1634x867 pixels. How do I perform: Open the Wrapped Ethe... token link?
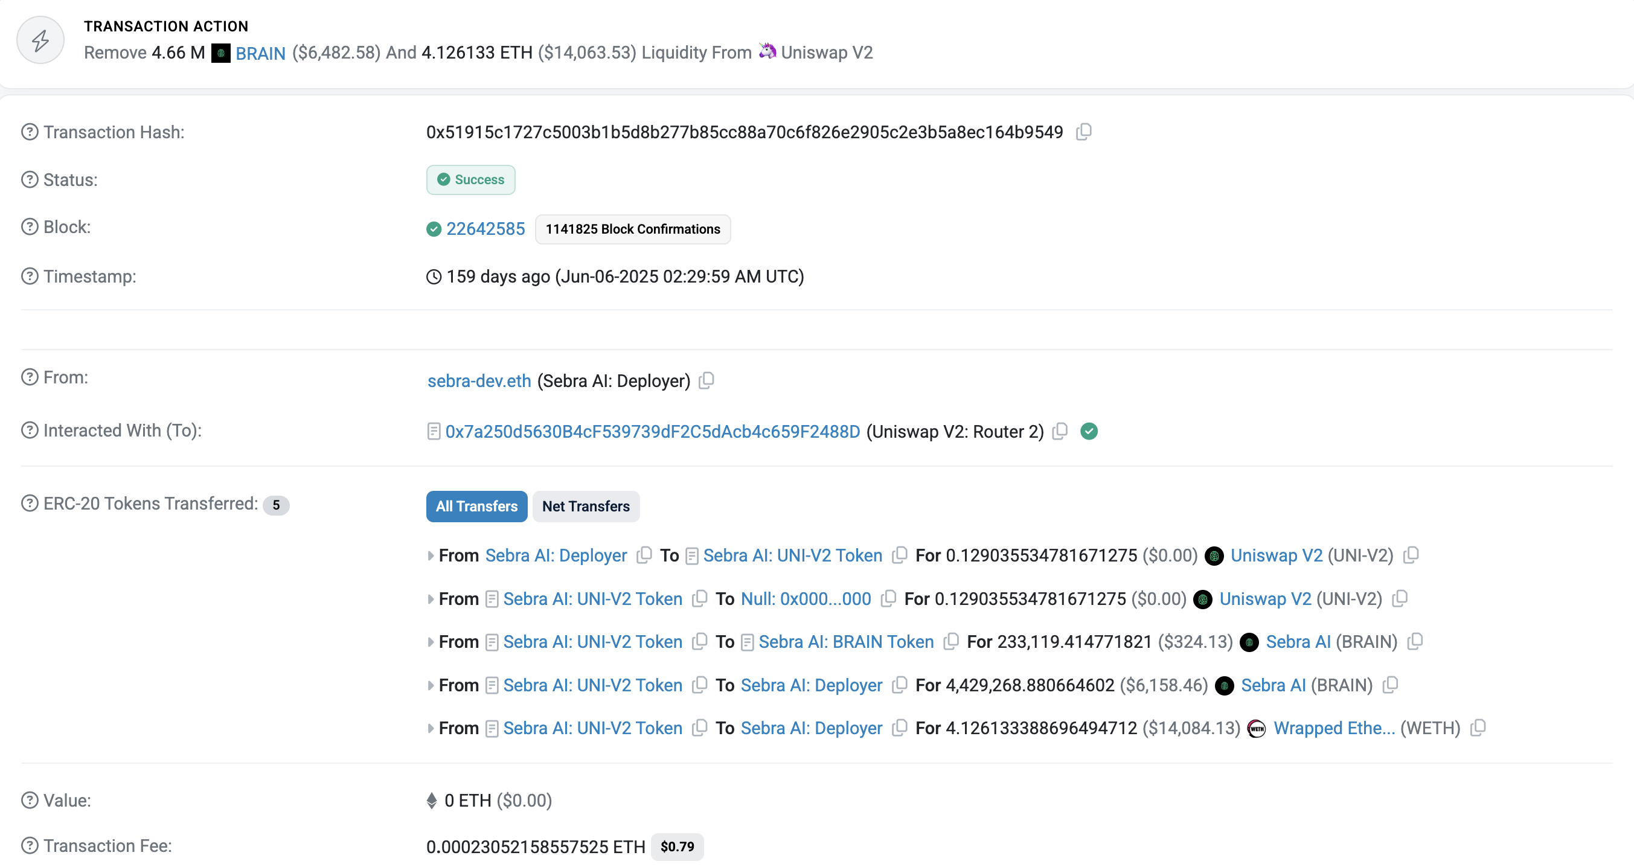1334,728
